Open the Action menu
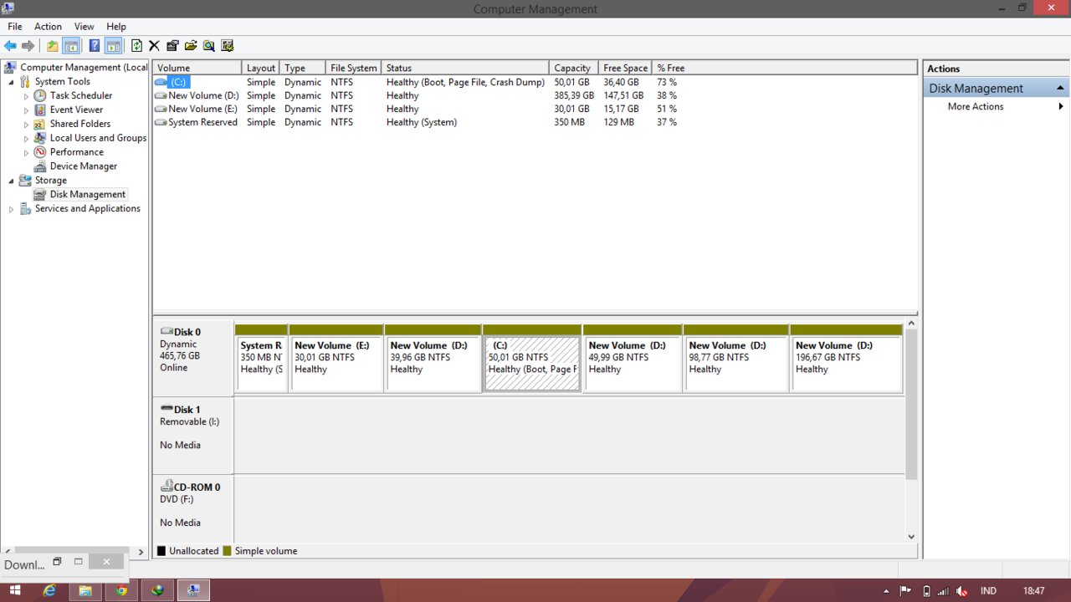This screenshot has height=602, width=1071. pyautogui.click(x=48, y=27)
